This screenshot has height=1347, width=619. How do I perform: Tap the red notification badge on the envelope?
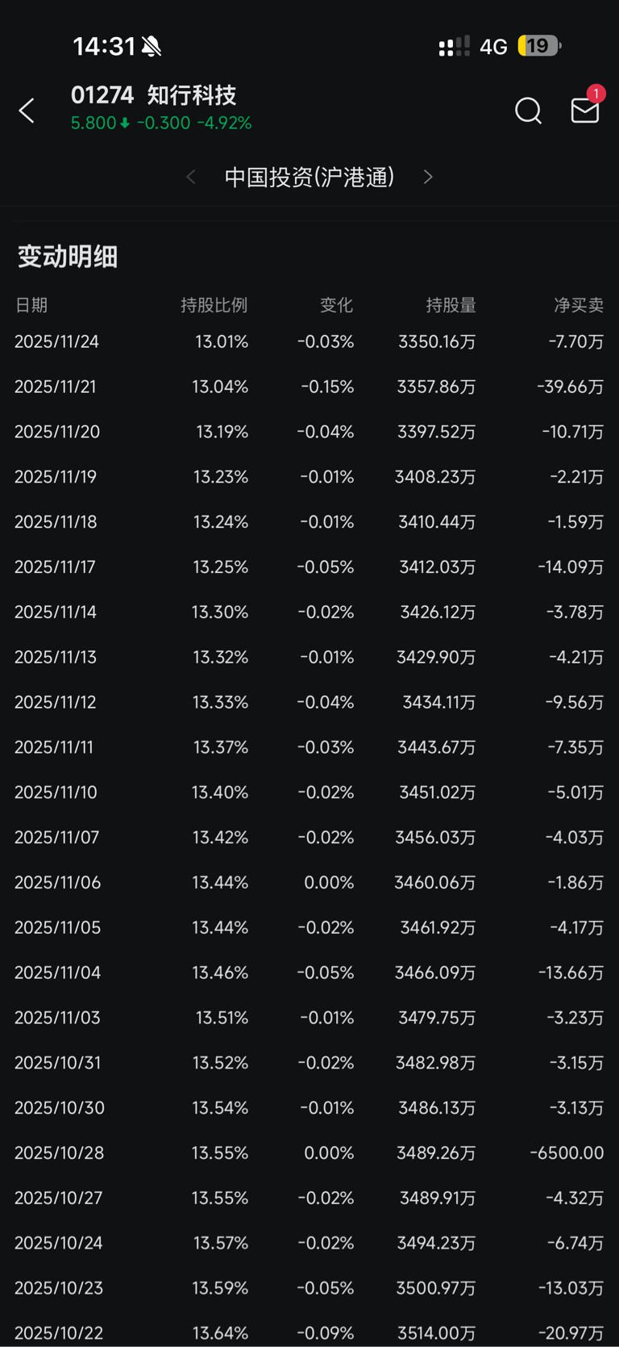point(596,94)
